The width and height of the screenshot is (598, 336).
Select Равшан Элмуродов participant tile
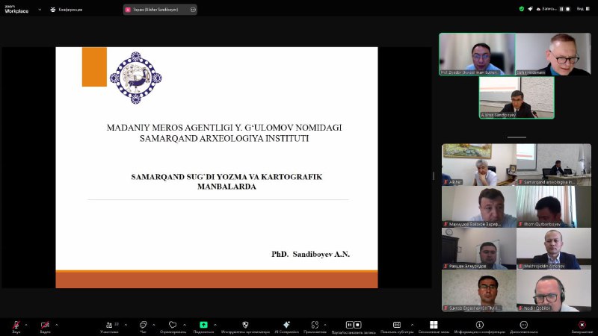[x=479, y=249]
